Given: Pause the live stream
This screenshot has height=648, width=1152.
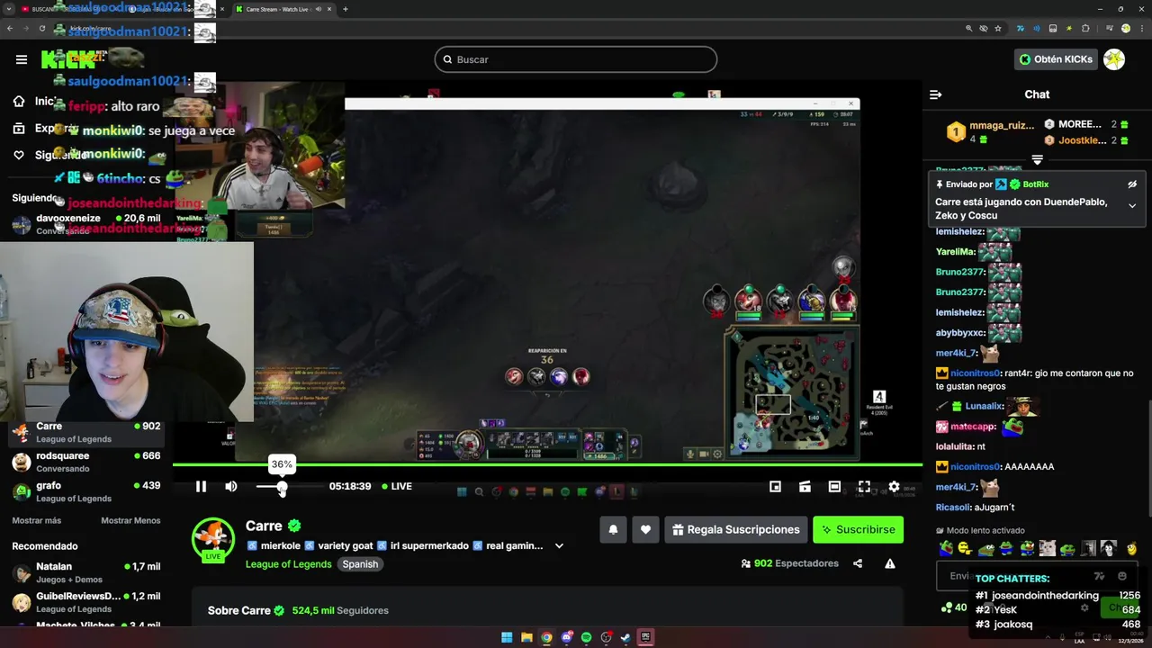Looking at the screenshot, I should tap(201, 486).
